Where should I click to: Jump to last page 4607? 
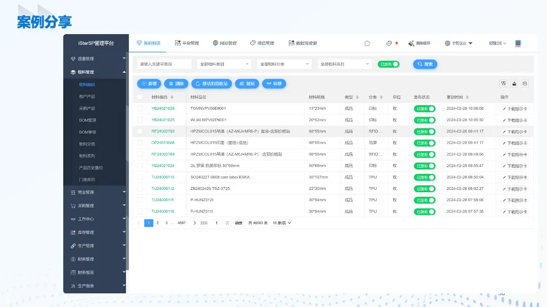click(181, 223)
